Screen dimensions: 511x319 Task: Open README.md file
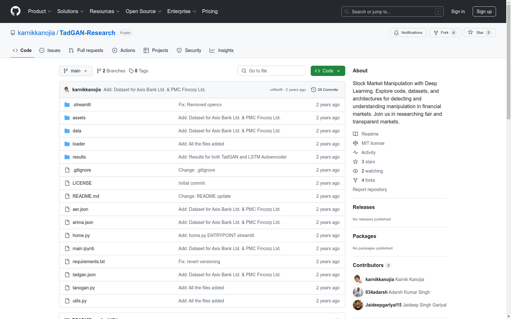click(x=86, y=196)
